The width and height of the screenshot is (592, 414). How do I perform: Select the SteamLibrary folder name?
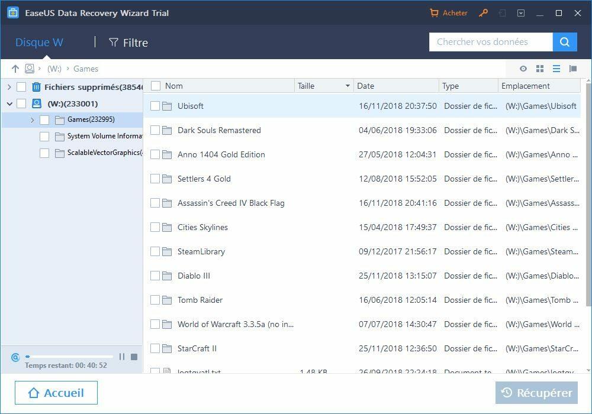pyautogui.click(x=201, y=251)
